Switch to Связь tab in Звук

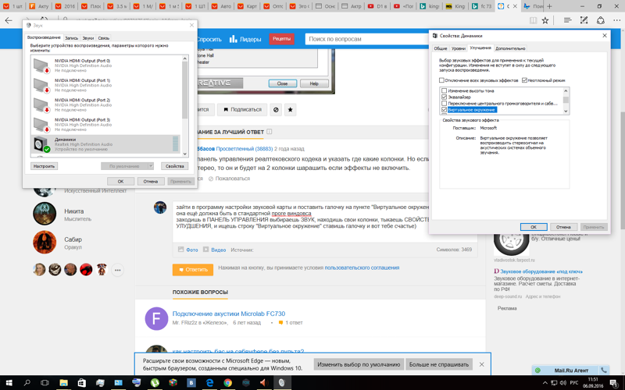104,38
